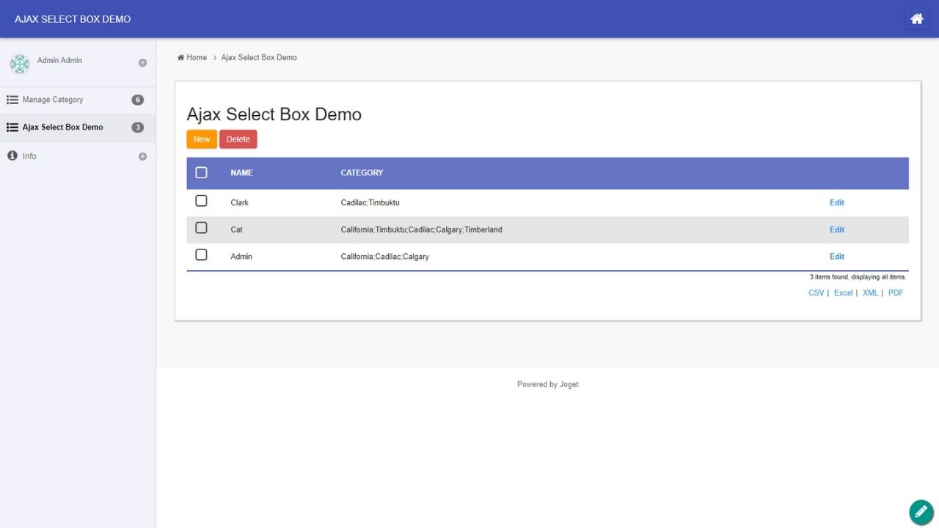Expand the Admin Admin user menu plus
The height and width of the screenshot is (528, 939).
coord(142,63)
